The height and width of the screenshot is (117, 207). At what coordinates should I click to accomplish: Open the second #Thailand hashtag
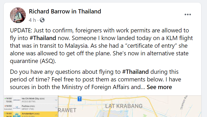(135, 72)
